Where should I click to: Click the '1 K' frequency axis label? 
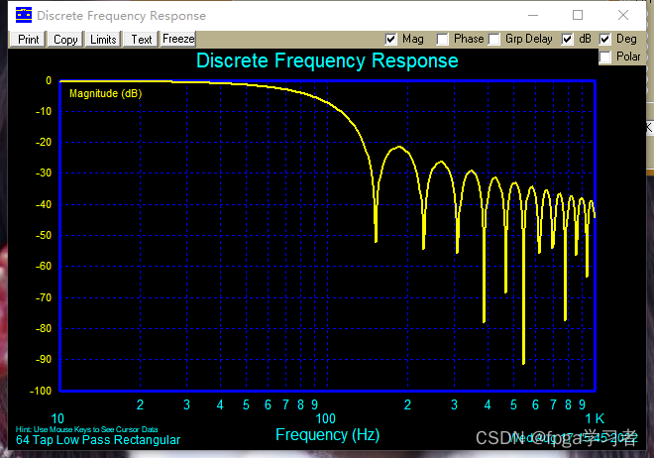point(595,418)
